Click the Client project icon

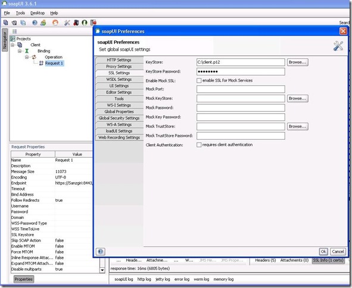pyautogui.click(x=20, y=45)
